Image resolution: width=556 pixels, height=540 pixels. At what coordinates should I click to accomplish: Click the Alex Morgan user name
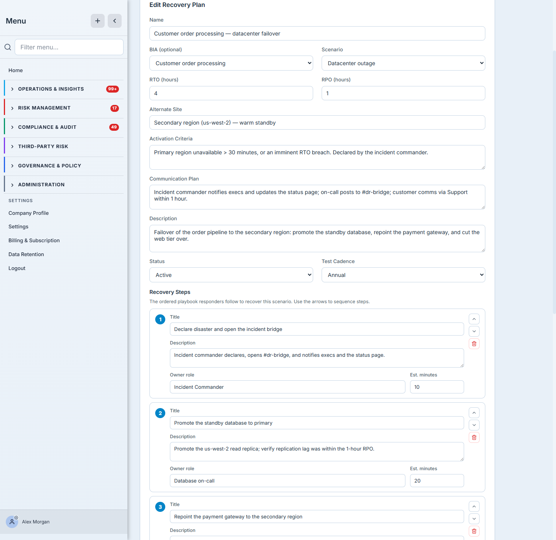tap(36, 522)
